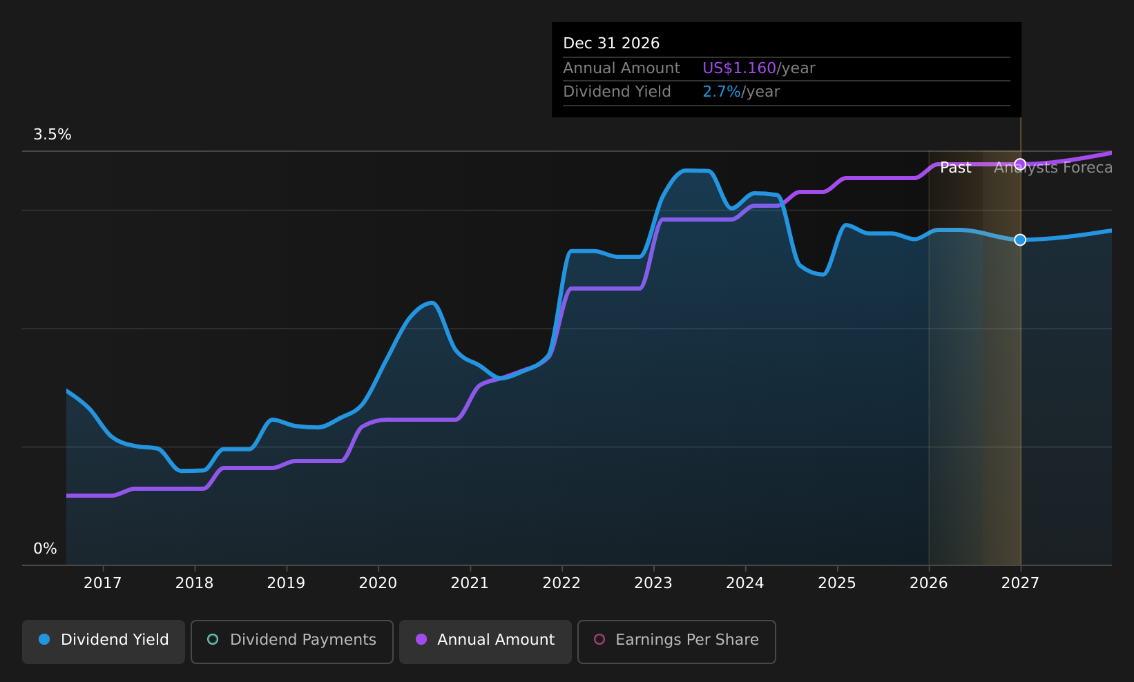Click the 2019 x-axis label

[x=286, y=583]
